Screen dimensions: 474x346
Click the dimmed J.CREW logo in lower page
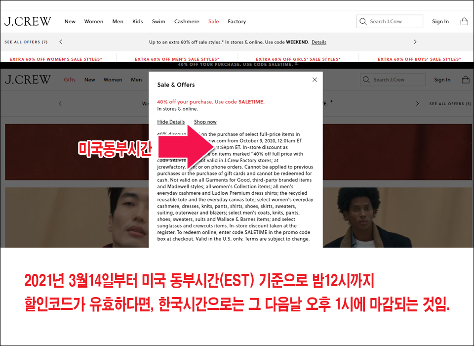[28, 80]
